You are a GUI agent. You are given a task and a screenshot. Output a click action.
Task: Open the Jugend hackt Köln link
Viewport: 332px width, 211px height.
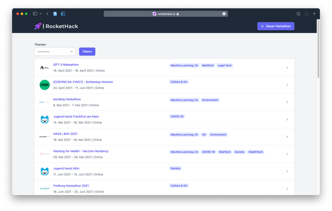[66, 169]
